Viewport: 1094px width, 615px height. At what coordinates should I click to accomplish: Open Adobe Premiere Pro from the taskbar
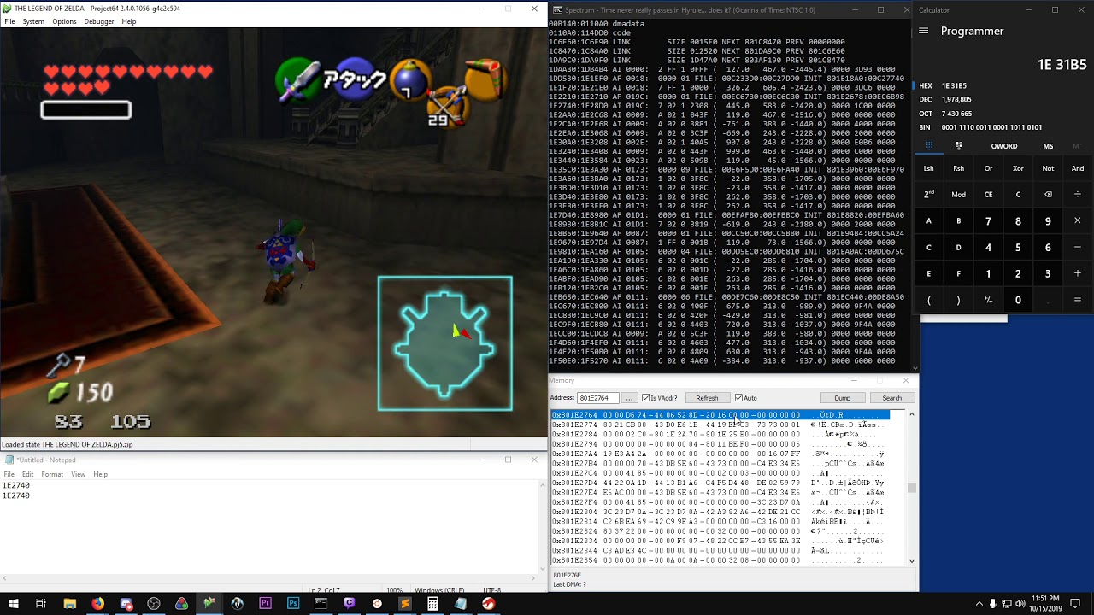[x=265, y=603]
